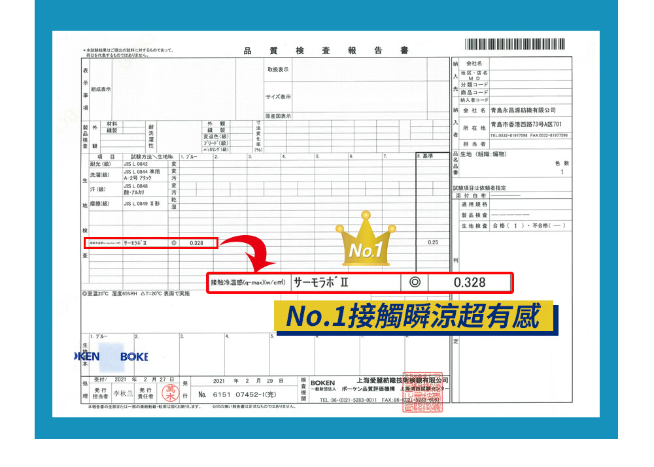Click the 1. ブルー sample box label
The image size is (654, 467).
[x=99, y=336]
